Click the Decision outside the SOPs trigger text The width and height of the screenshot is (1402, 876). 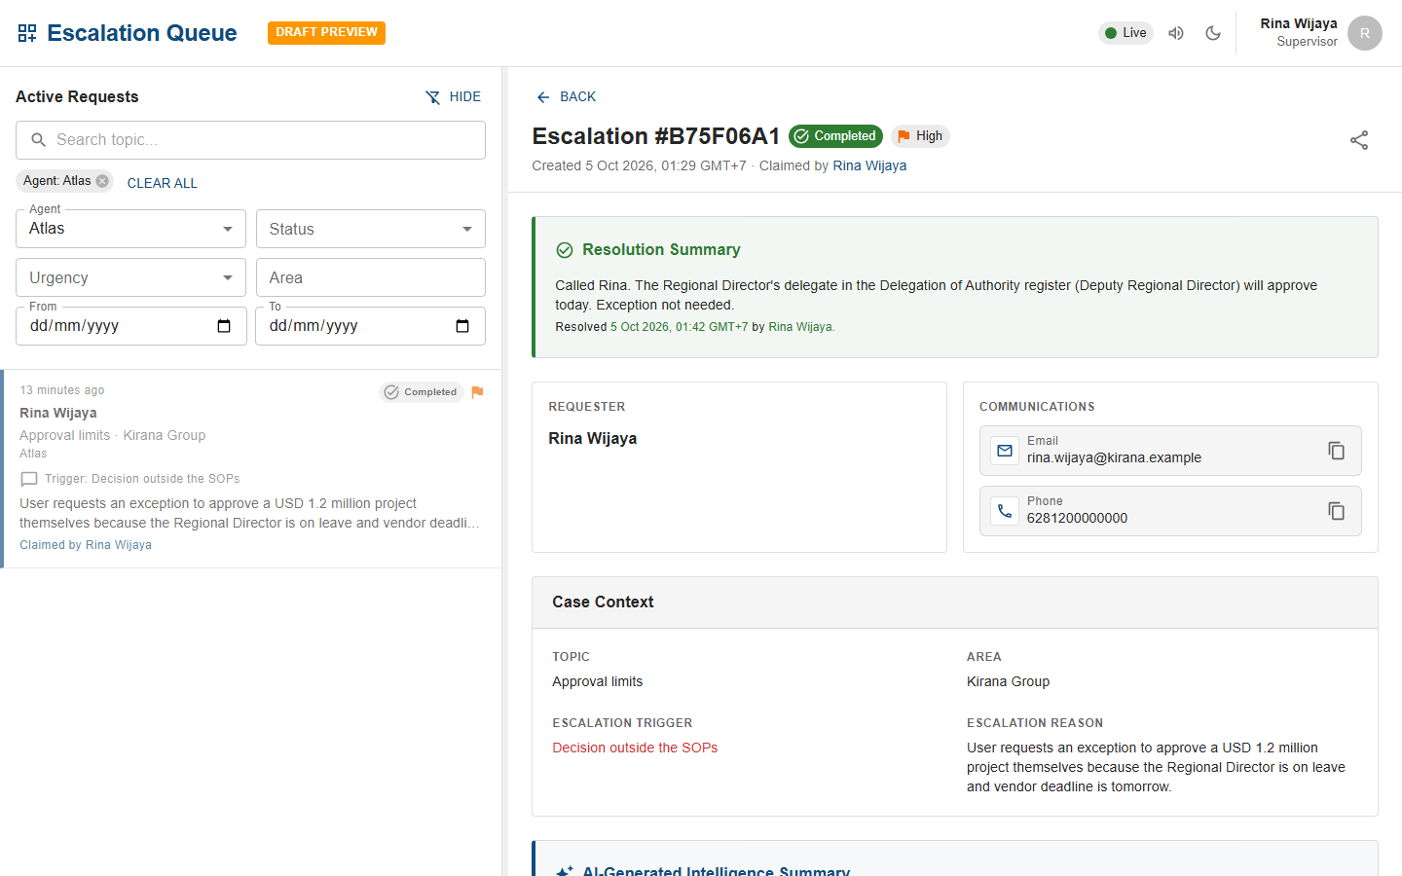click(635, 748)
